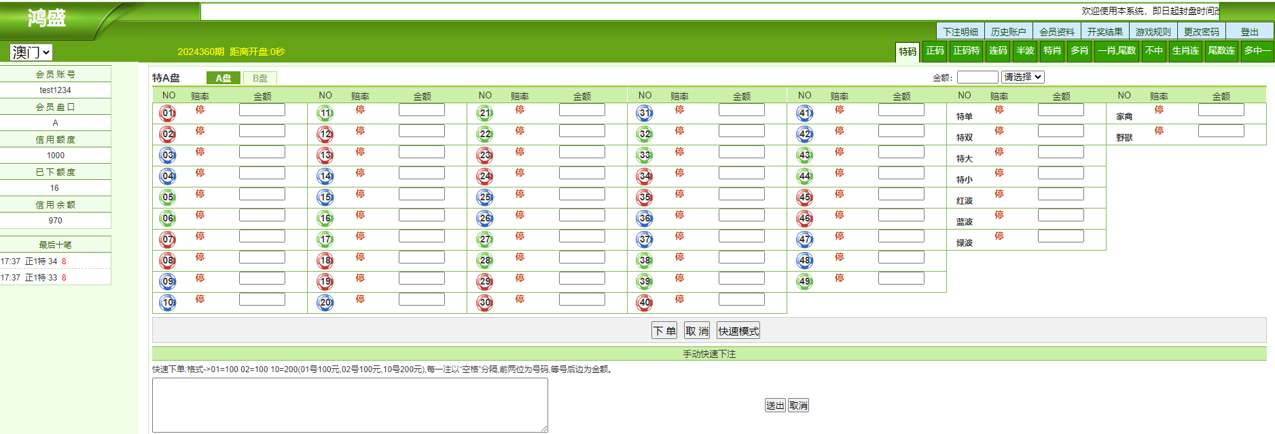
Task: Click the blue number 20 ball icon
Action: pyautogui.click(x=325, y=303)
